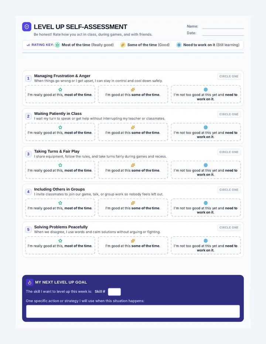Viewport: 266px width, 344px height.
Task: Click the Circle One tag on skill 5
Action: click(x=229, y=227)
